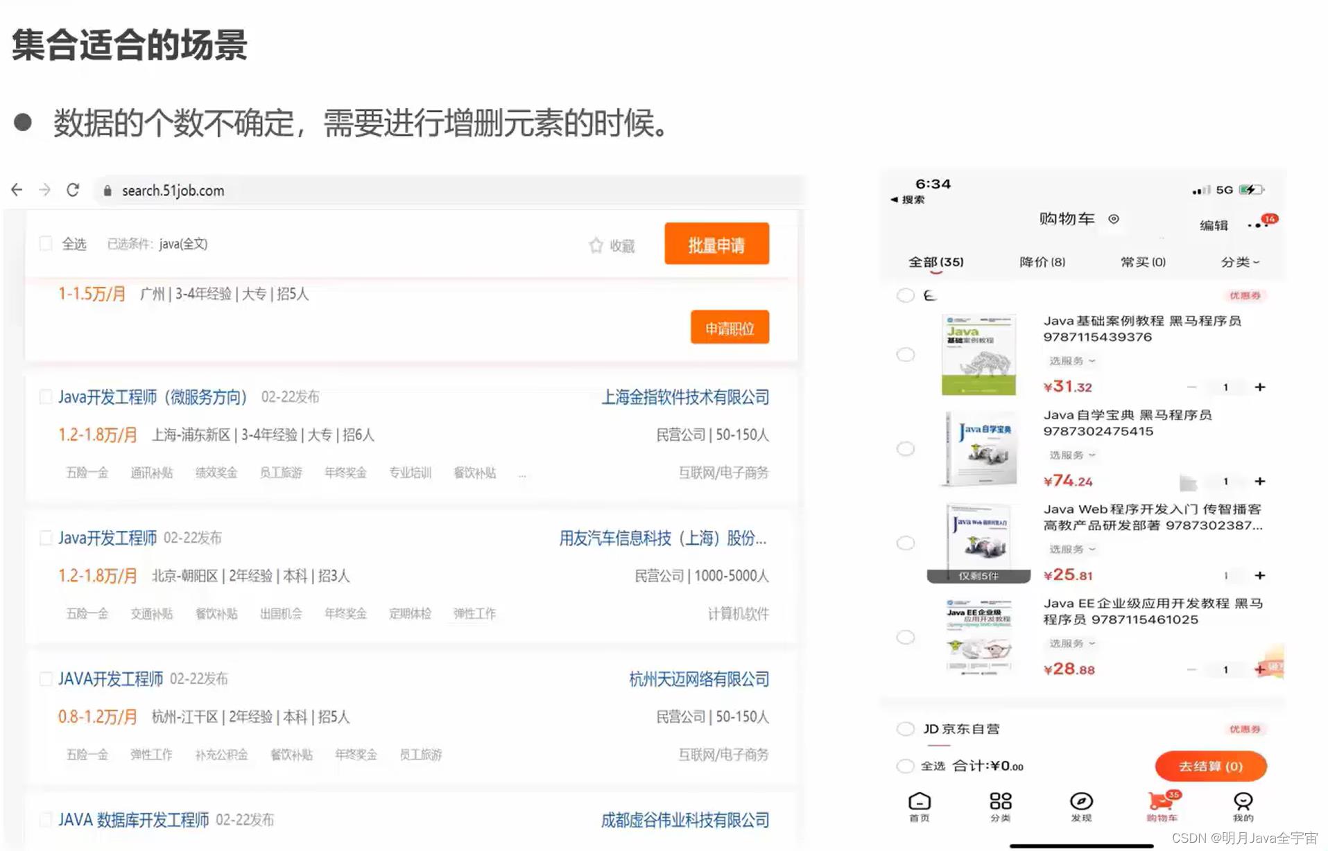1328x851 pixels.
Task: Open Java 基础案例教程 book cover thumbnail
Action: pos(978,355)
